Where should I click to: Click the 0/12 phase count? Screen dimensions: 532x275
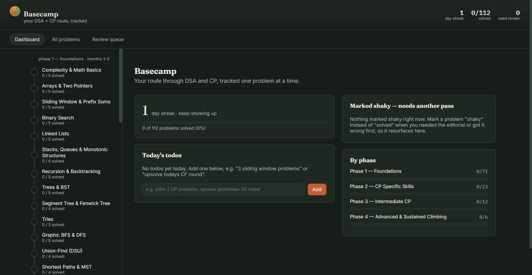click(482, 202)
